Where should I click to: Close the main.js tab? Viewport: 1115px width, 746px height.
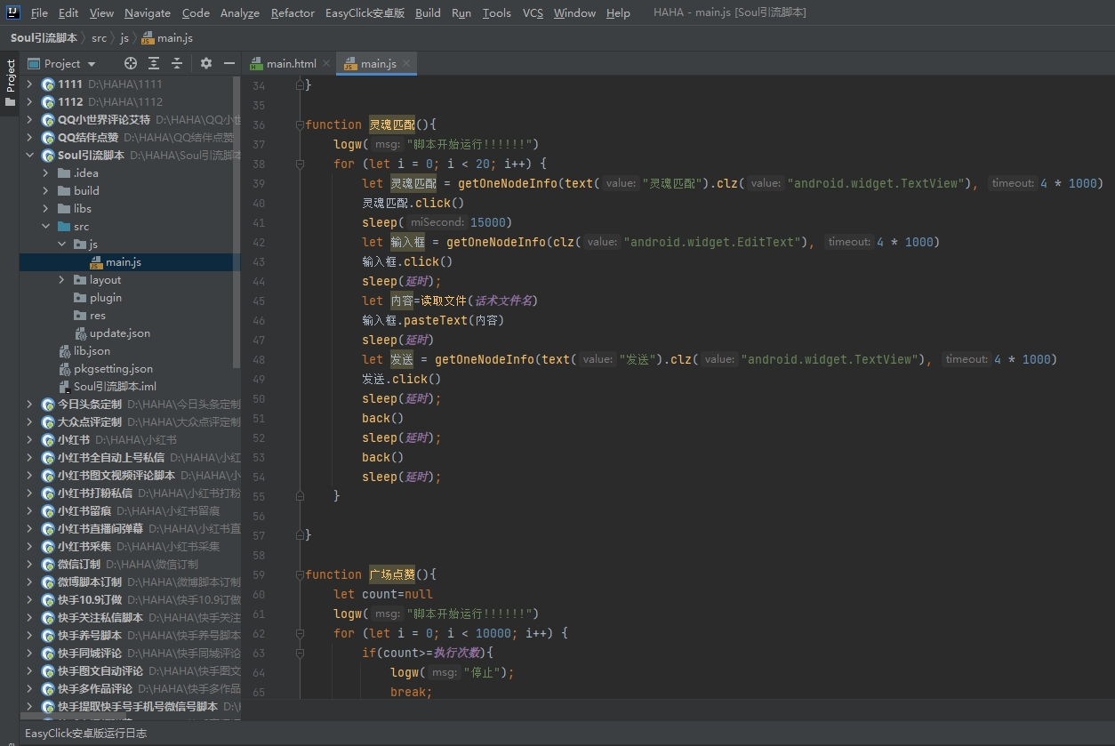(406, 63)
